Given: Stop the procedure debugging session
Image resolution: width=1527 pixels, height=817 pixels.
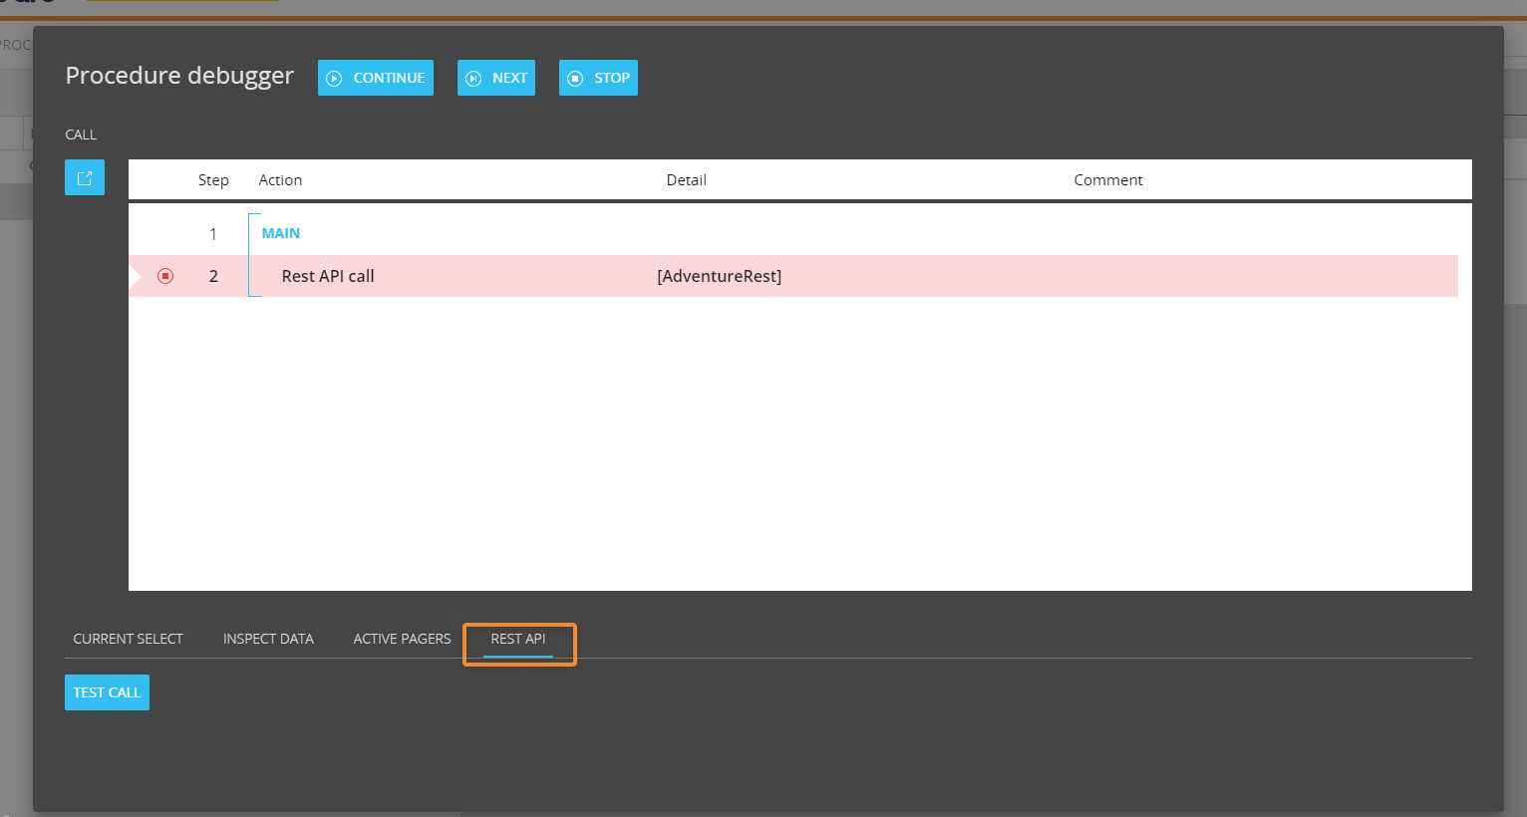Looking at the screenshot, I should [598, 78].
